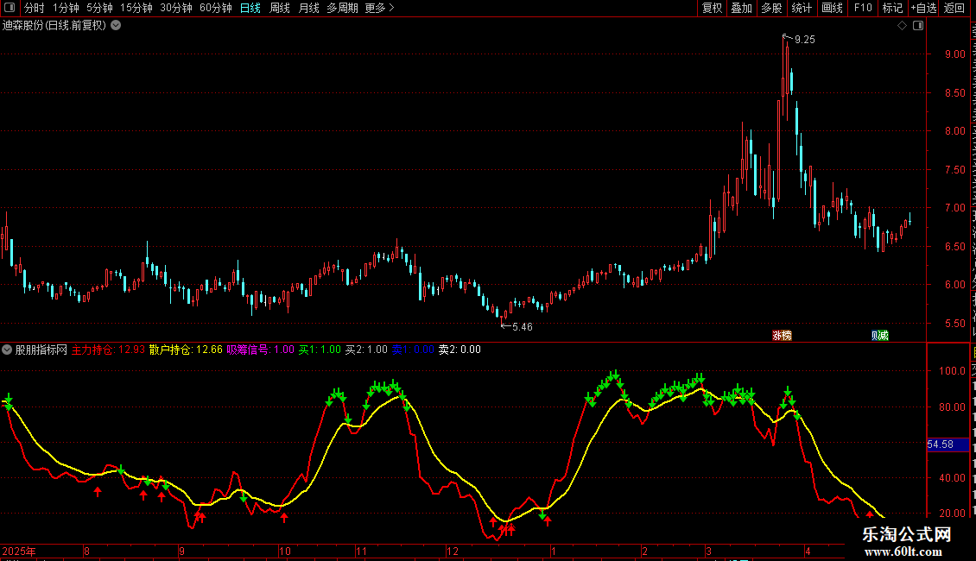Click the 5.46 low price label
Viewport: 976px width, 561px height.
tap(523, 327)
